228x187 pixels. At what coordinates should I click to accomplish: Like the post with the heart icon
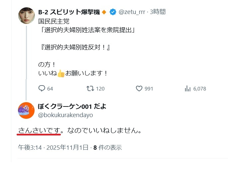pyautogui.click(x=139, y=89)
